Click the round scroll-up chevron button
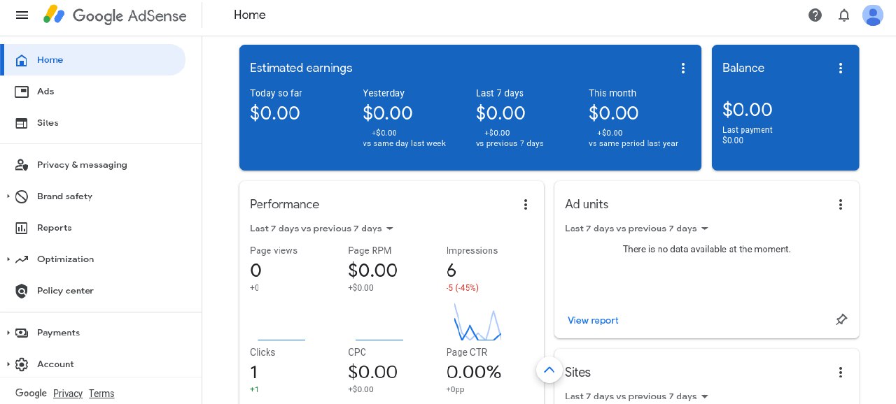Viewport: 896px width, 404px height. tap(549, 370)
